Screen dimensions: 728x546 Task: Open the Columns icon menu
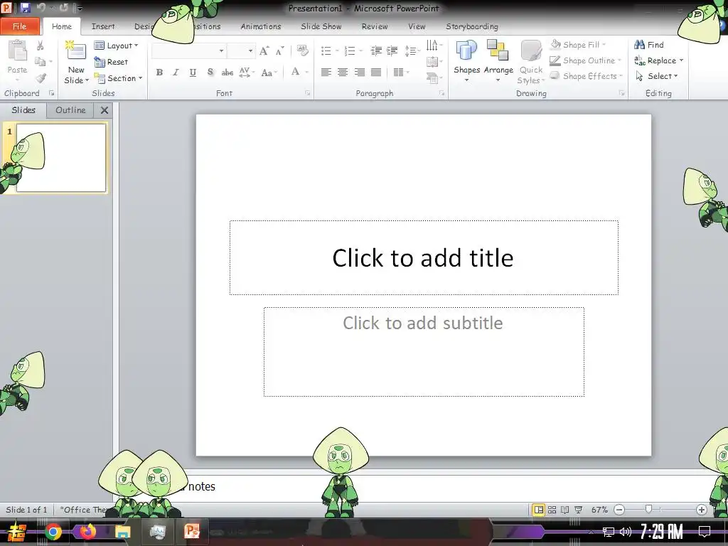400,73
